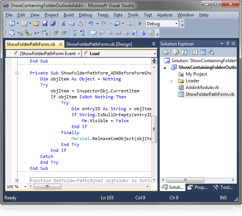Click the Uncomment Selection icon
242x216 pixels.
pyautogui.click(x=83, y=33)
